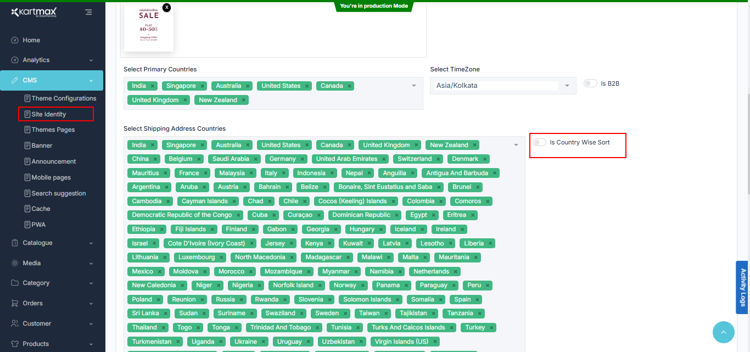The height and width of the screenshot is (352, 750).
Task: Collapse the sidebar with the hamburger icon
Action: 88,12
